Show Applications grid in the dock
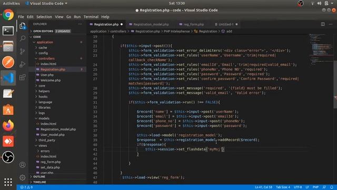The height and width of the screenshot is (190, 337). point(8,182)
